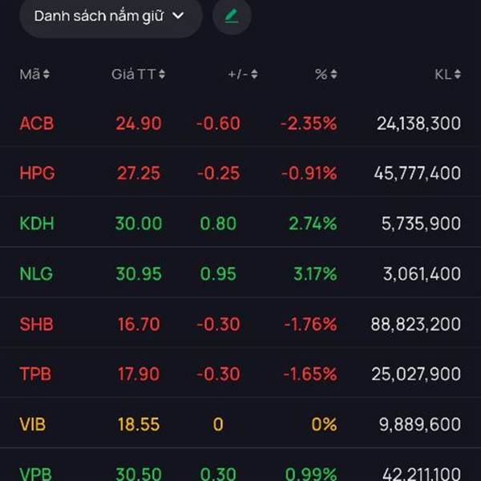Click the green edit pencil icon
481x481 pixels.
pos(232,16)
